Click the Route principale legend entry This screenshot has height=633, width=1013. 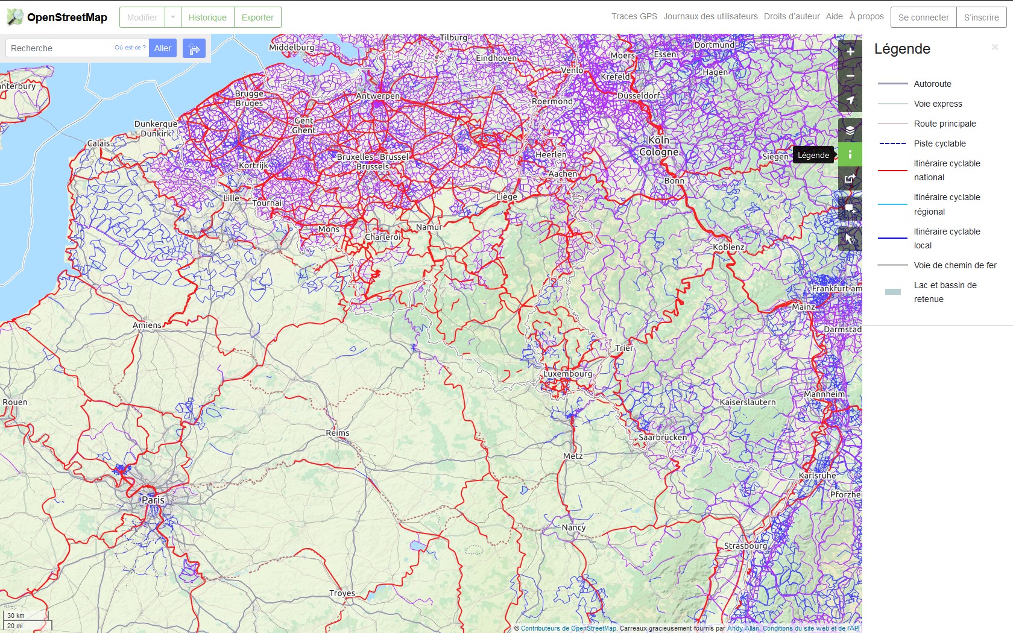tap(945, 124)
